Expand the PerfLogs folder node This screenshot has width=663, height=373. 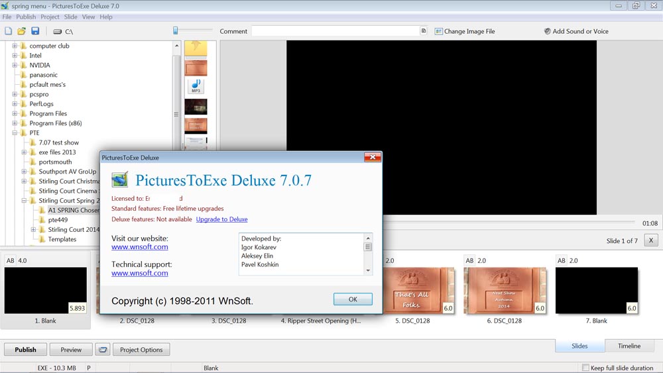15,104
